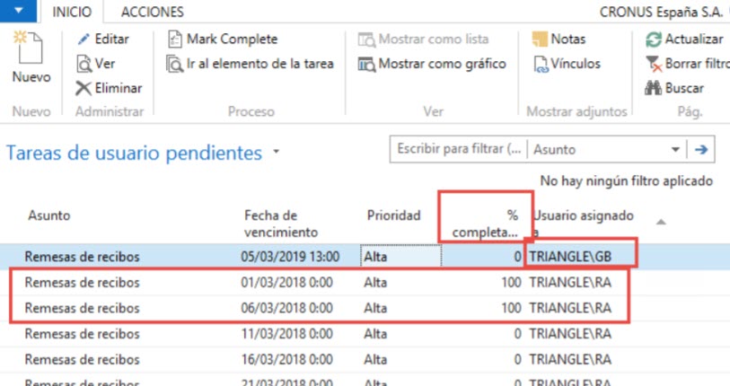The height and width of the screenshot is (386, 730).
Task: Click Ir al elemento de la tarea icon
Action: pyautogui.click(x=175, y=64)
